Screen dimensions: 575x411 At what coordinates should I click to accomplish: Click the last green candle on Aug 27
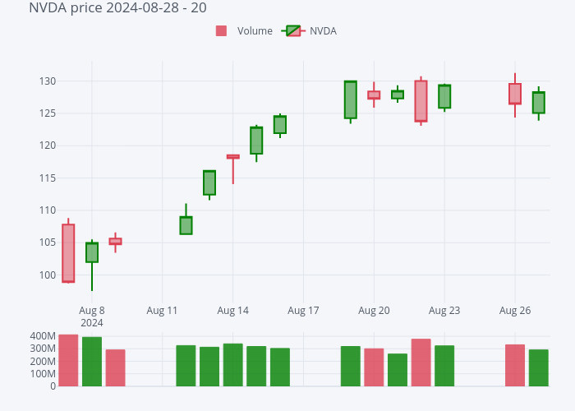click(x=539, y=103)
